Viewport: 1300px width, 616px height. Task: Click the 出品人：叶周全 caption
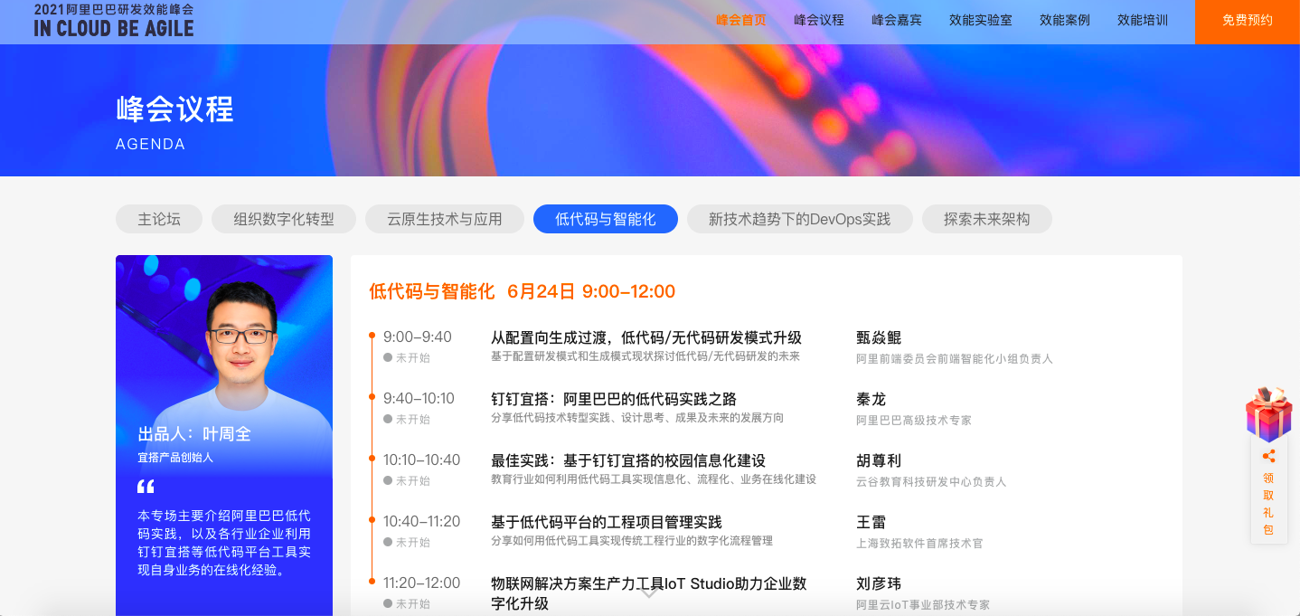point(194,434)
